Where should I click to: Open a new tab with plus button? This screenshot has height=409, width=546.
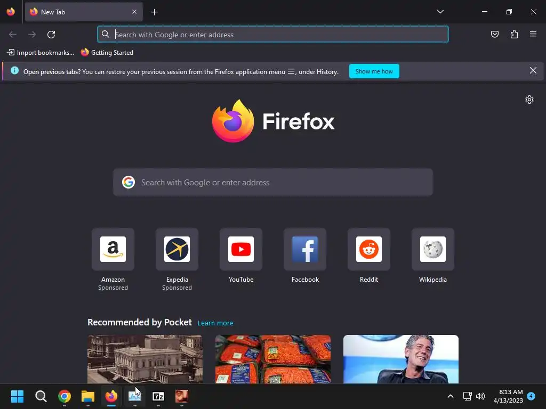[154, 12]
